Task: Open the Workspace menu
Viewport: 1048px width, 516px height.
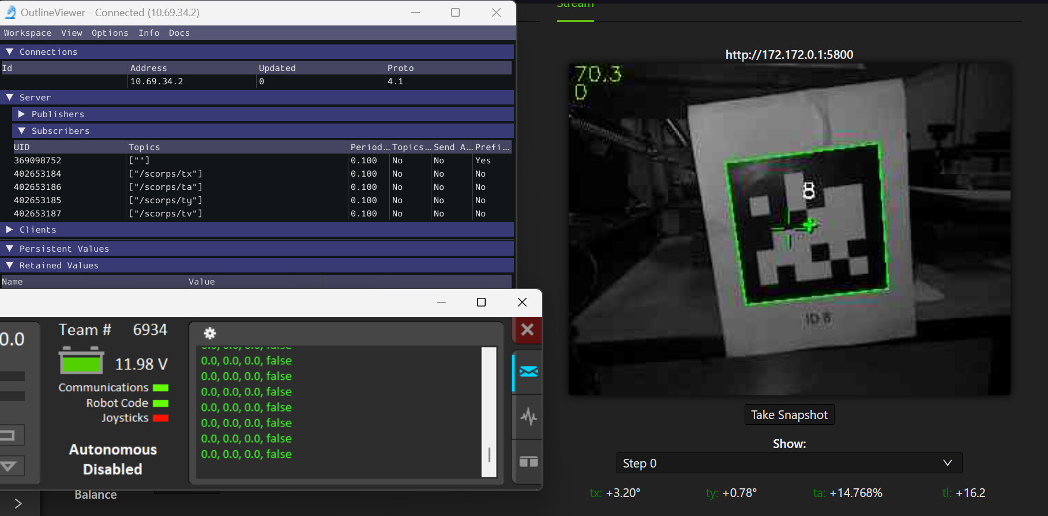Action: [28, 33]
